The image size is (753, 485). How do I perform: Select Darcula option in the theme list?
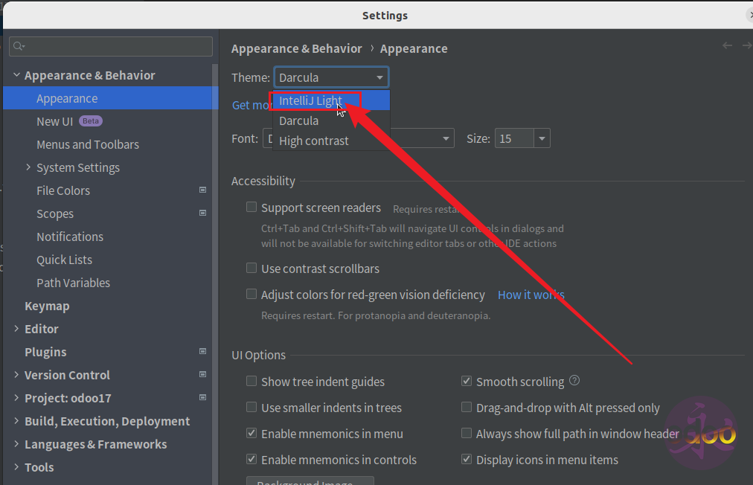tap(331, 121)
